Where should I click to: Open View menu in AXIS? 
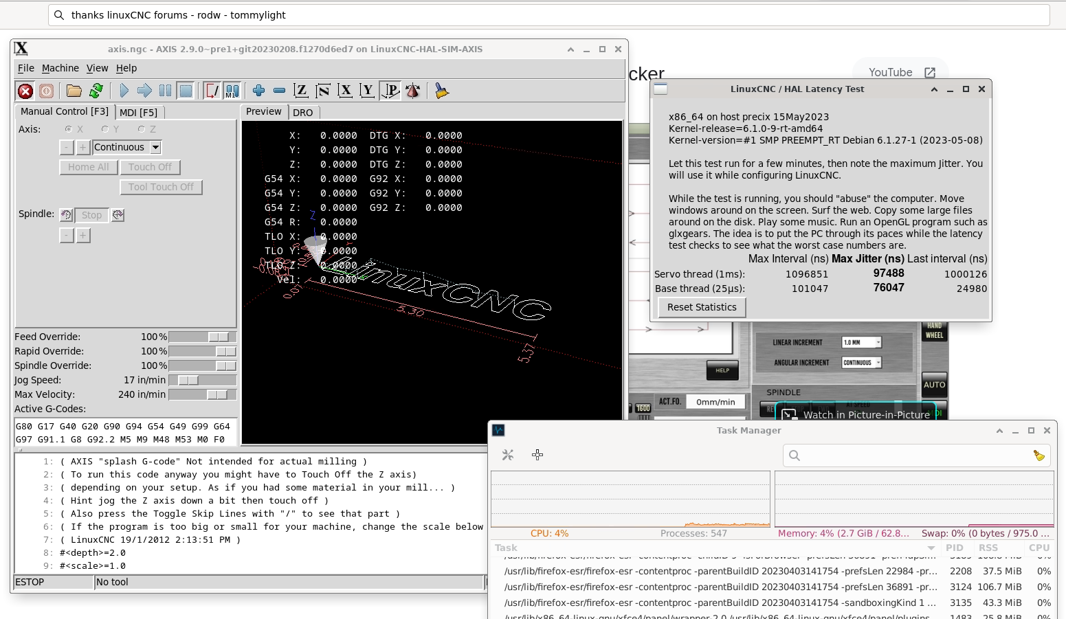point(97,68)
